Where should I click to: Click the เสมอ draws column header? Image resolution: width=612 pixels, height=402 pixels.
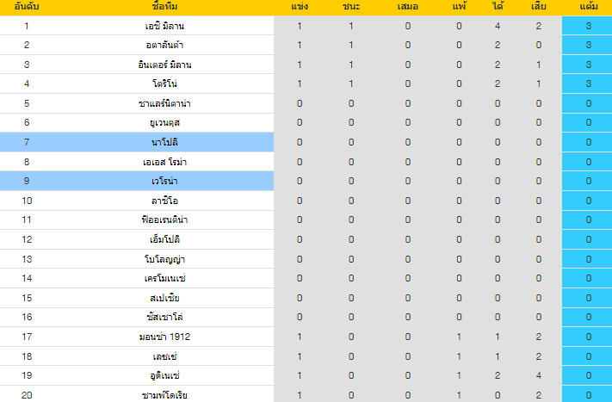[x=408, y=7]
